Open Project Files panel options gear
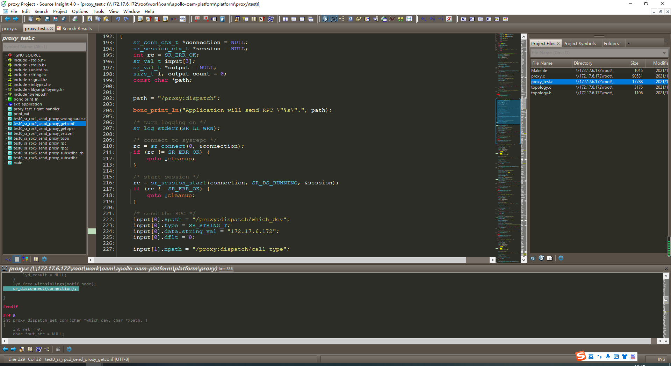 561,258
